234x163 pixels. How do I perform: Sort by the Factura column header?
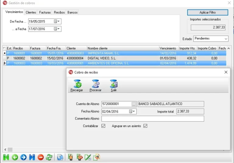[x=38, y=48]
